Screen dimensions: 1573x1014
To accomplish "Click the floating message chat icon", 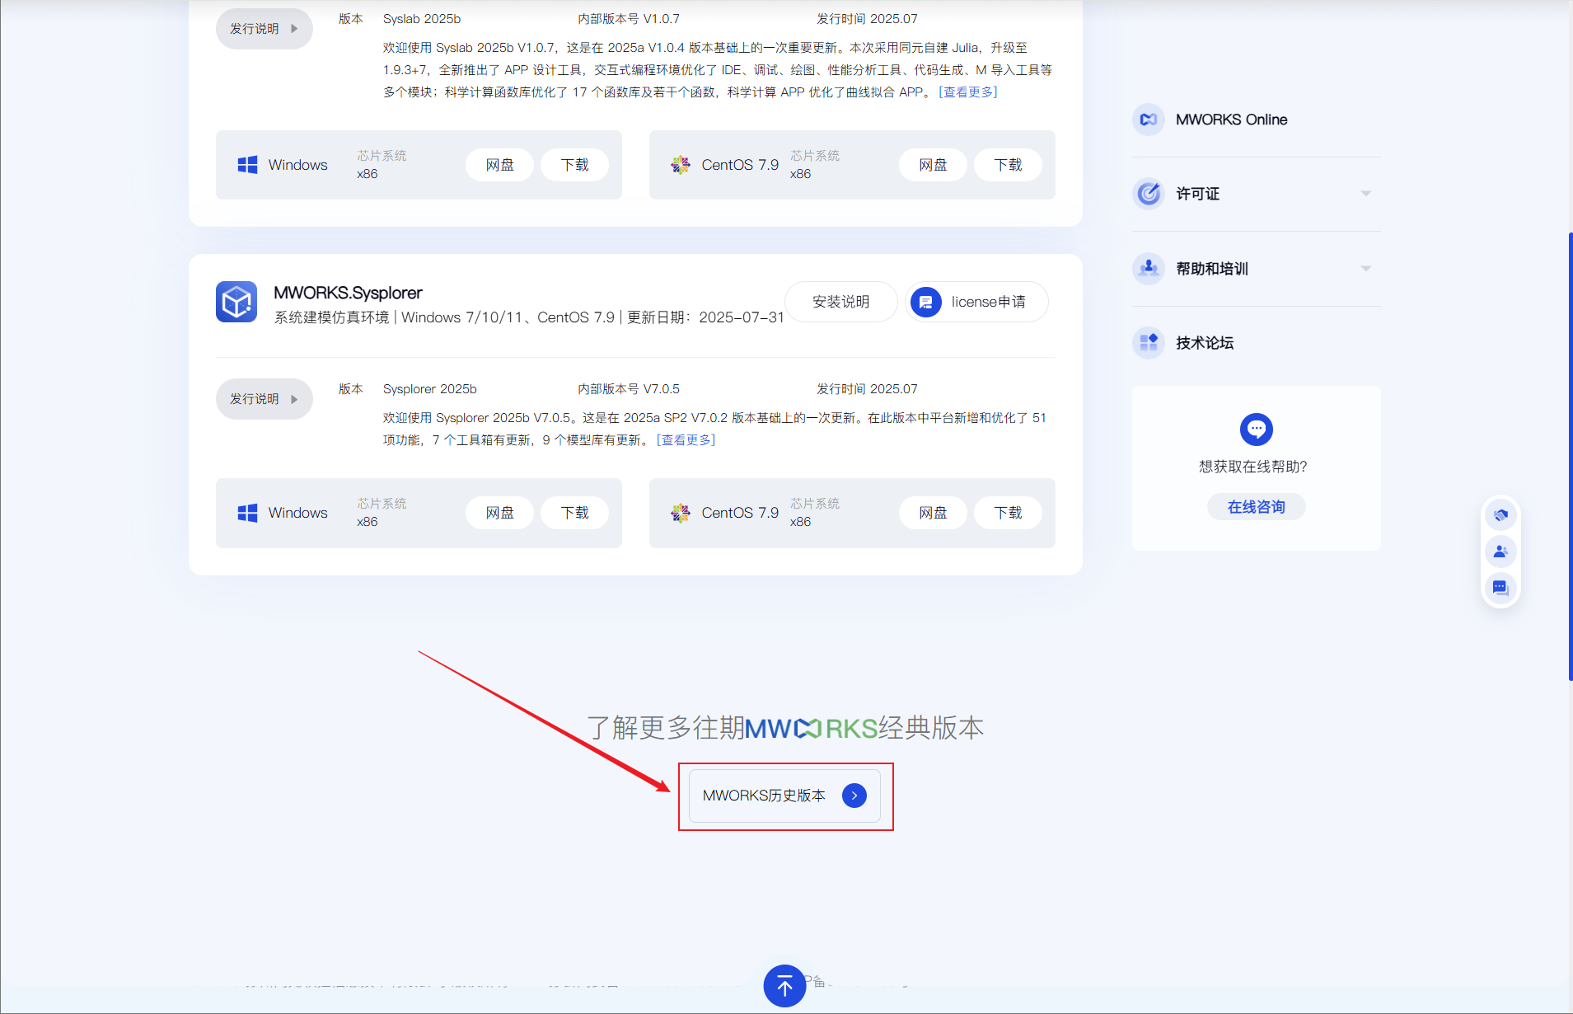I will pos(1500,588).
